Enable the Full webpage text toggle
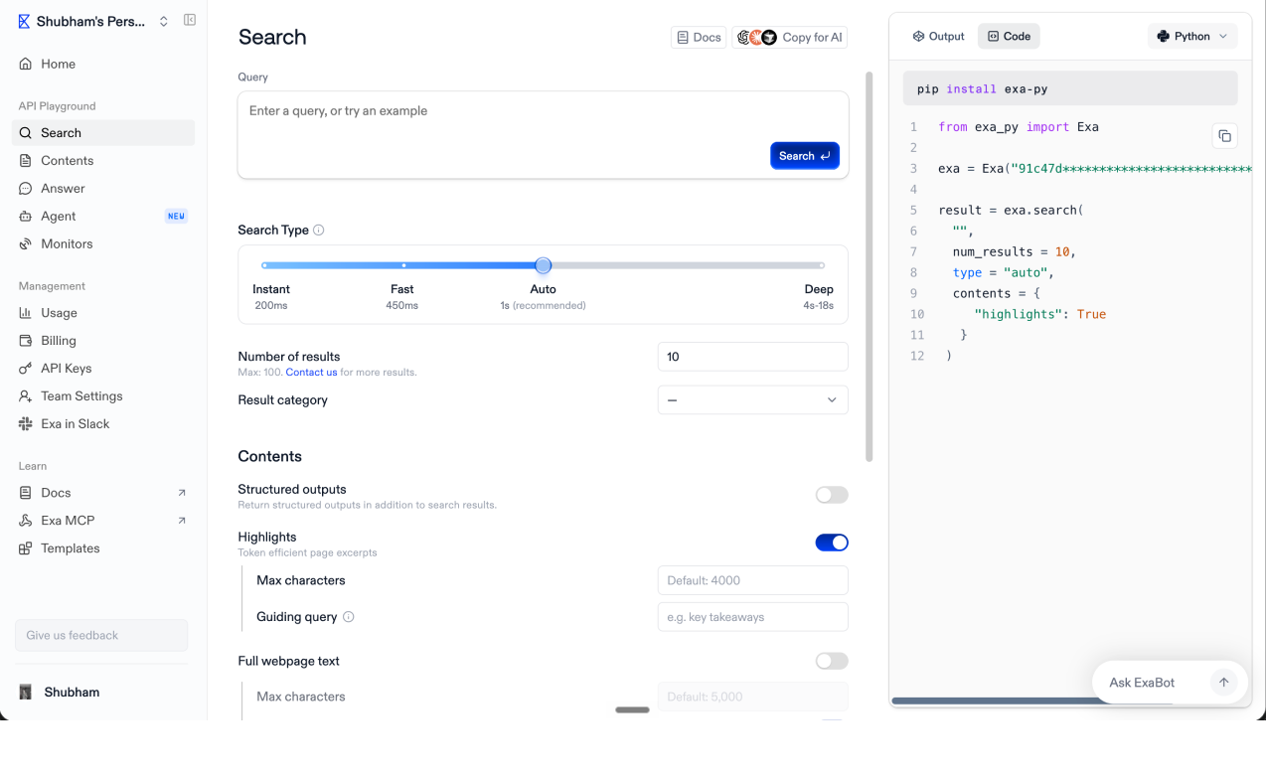The height and width of the screenshot is (779, 1266). [x=832, y=661]
